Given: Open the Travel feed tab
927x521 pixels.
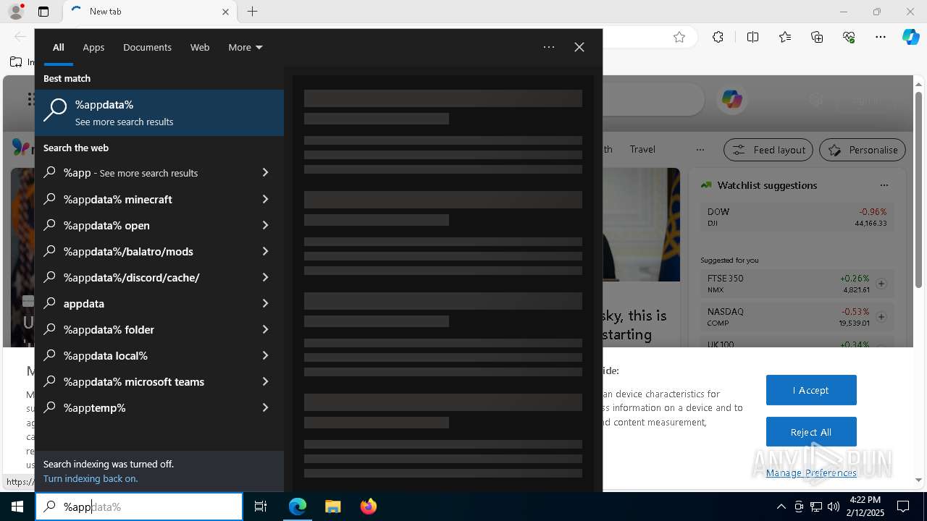Looking at the screenshot, I should [642, 149].
